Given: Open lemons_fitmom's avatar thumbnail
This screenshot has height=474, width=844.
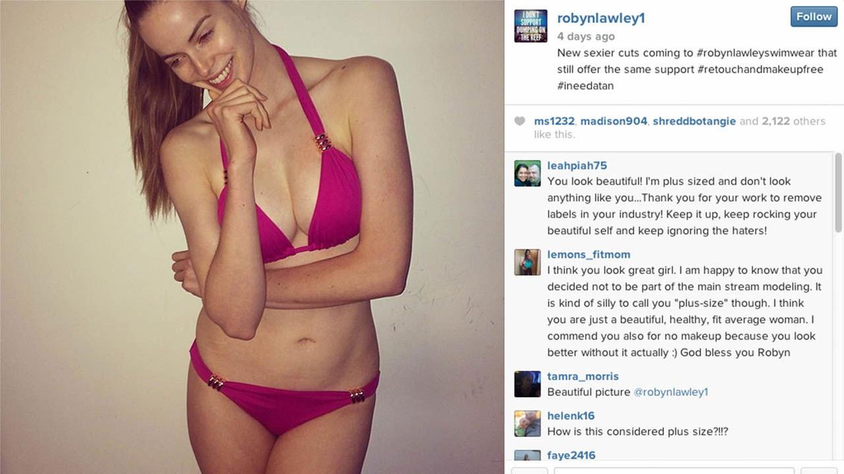Looking at the screenshot, I should coord(527,262).
